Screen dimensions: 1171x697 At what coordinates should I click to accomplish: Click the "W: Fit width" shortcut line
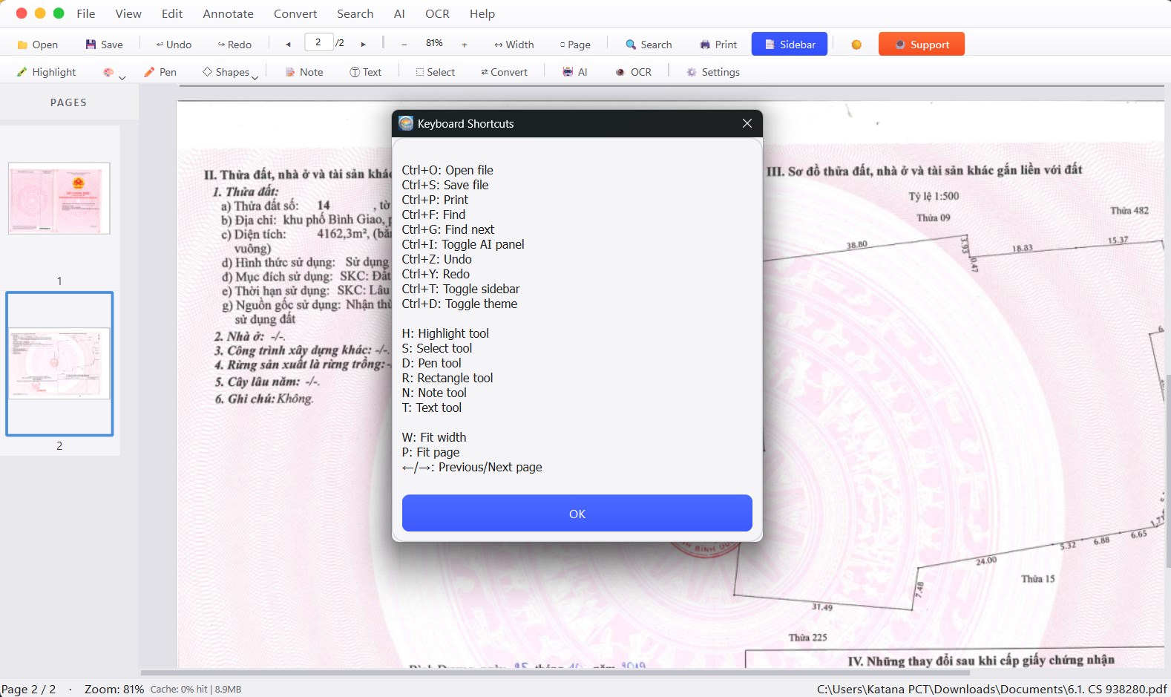click(434, 437)
